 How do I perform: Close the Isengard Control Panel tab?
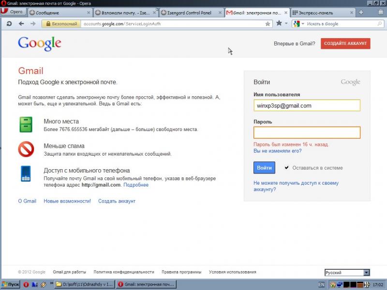[220, 13]
